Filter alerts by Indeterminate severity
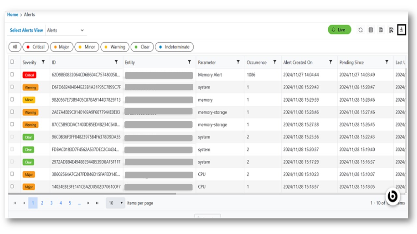 pyautogui.click(x=174, y=47)
